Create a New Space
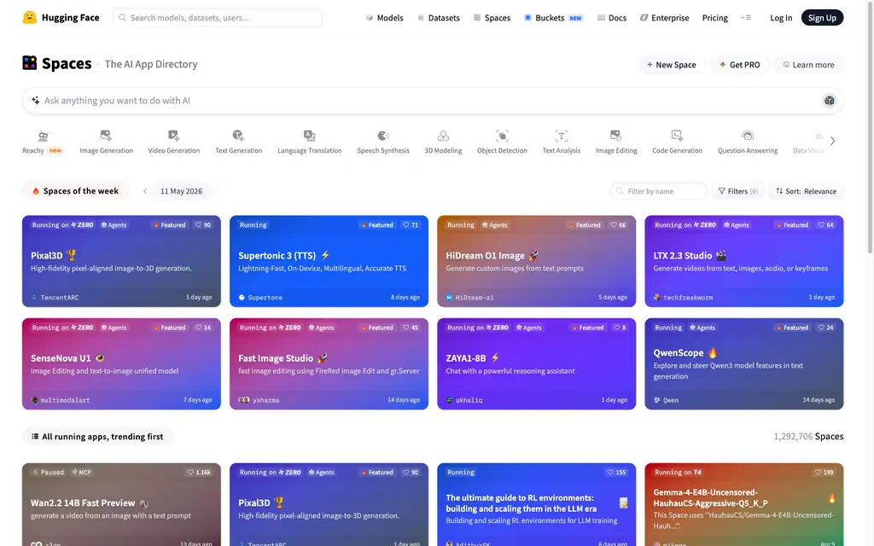 (671, 65)
